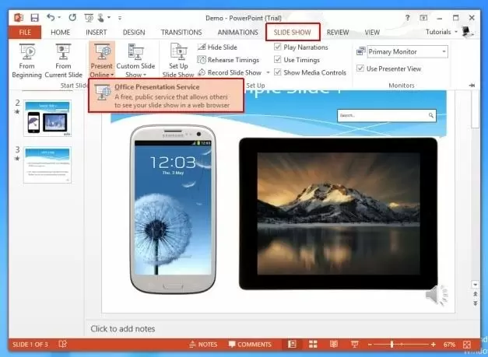Save the presentation from quick access toolbar
The width and height of the screenshot is (488, 357).
coord(34,17)
